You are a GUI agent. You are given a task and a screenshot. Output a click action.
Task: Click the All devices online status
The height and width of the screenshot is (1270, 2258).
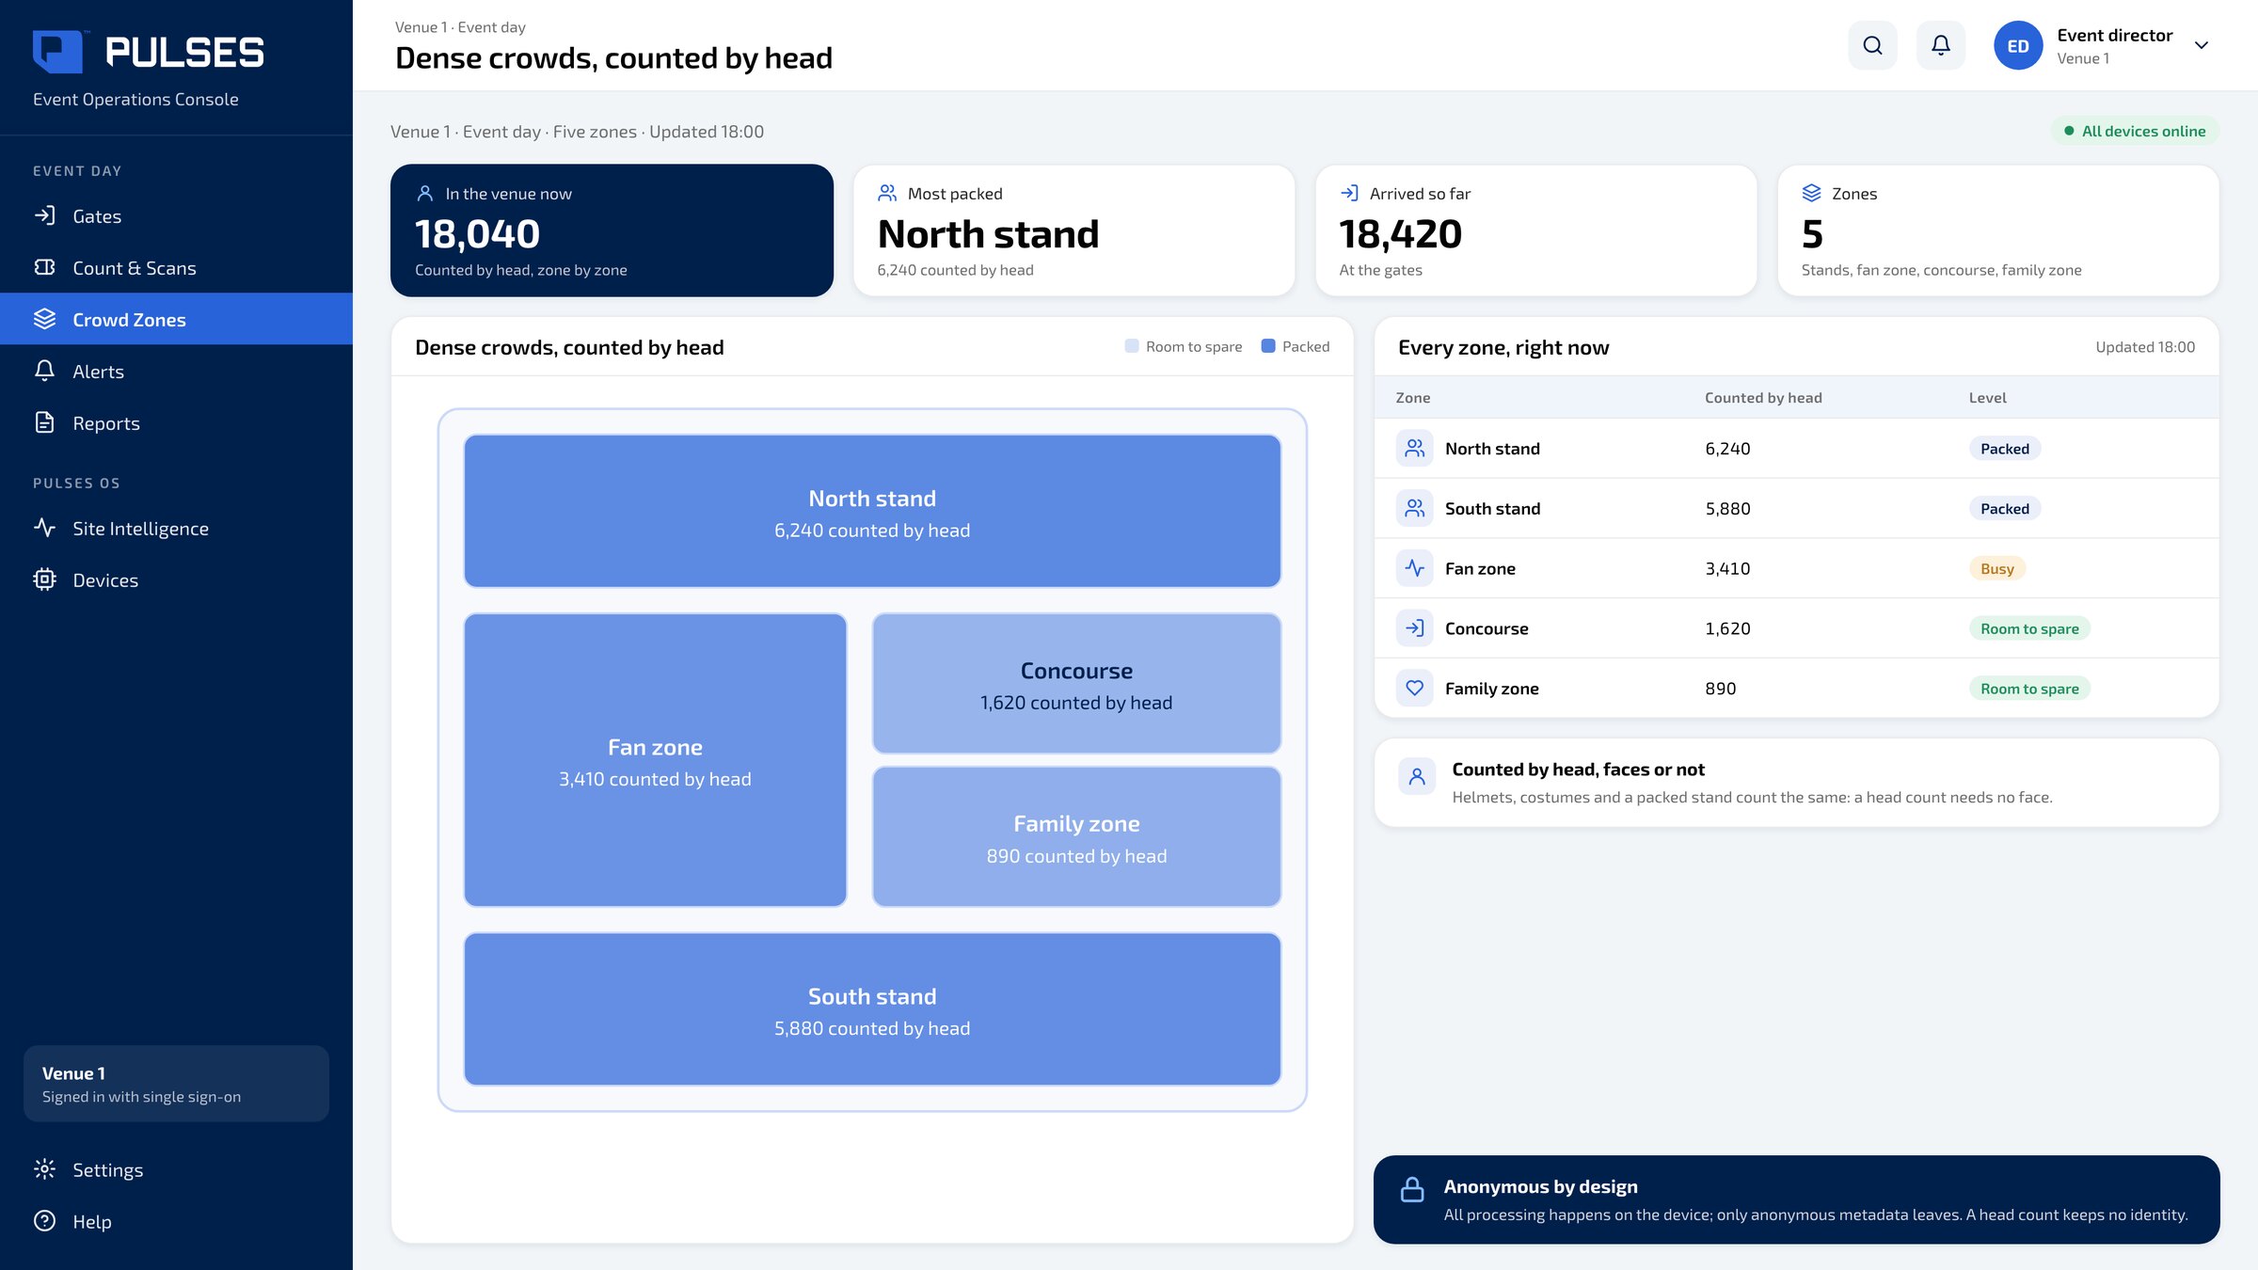coord(2134,131)
